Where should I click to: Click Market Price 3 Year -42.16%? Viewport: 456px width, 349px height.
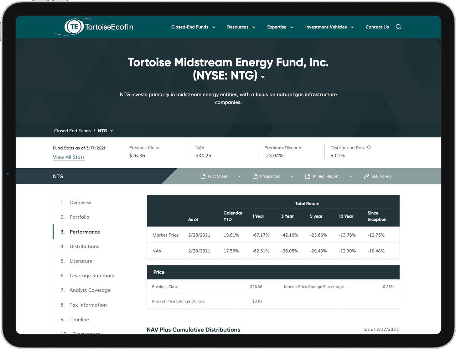click(x=290, y=235)
